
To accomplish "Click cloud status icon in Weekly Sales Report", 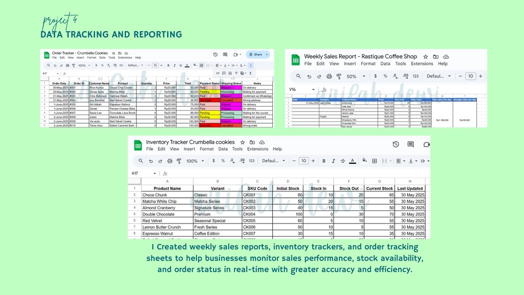I will (446, 56).
